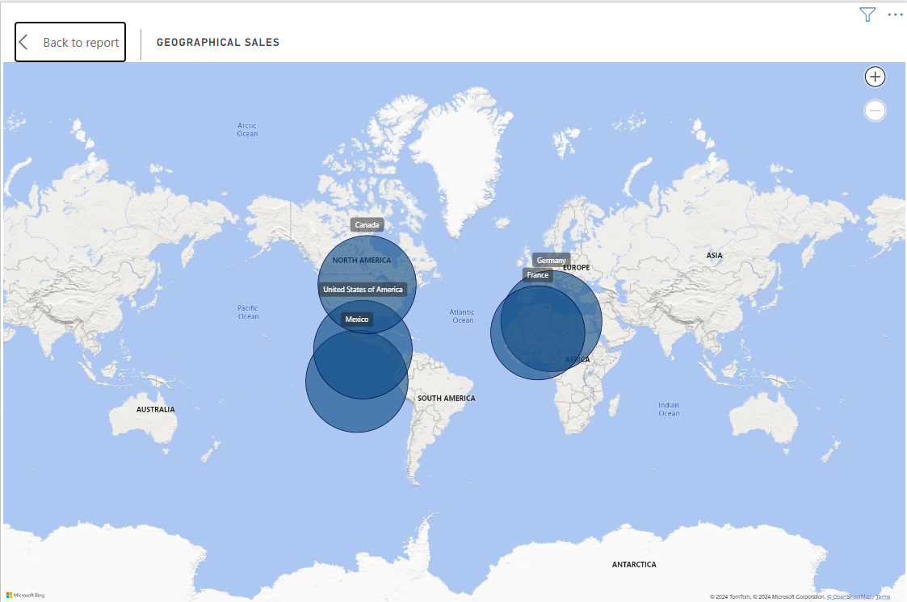907x602 pixels.
Task: Click the Pacific Ocean label
Action: click(x=248, y=312)
